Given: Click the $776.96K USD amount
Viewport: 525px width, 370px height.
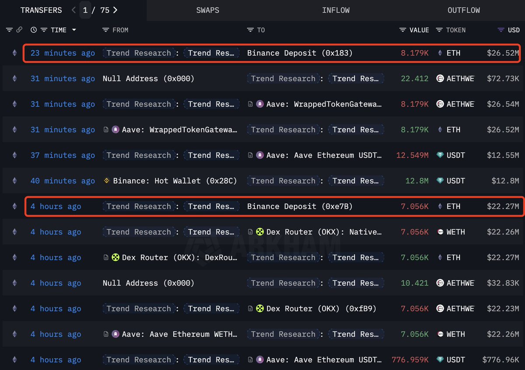Looking at the screenshot, I should [500, 360].
